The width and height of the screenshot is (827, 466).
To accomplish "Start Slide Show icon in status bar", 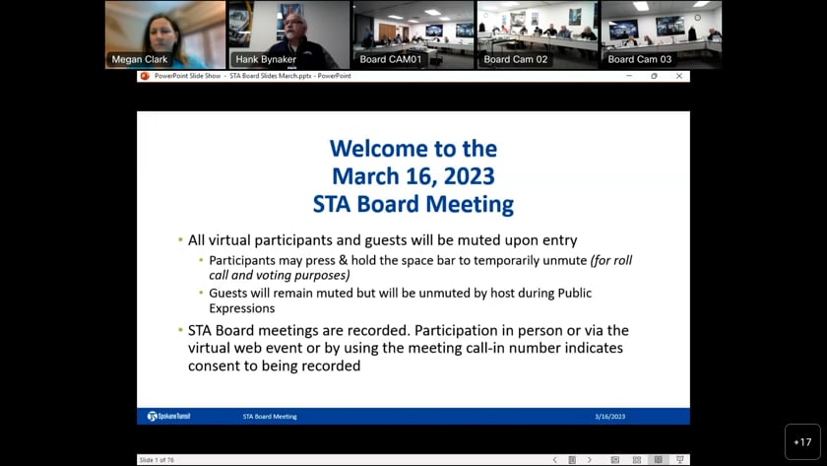I will click(680, 460).
